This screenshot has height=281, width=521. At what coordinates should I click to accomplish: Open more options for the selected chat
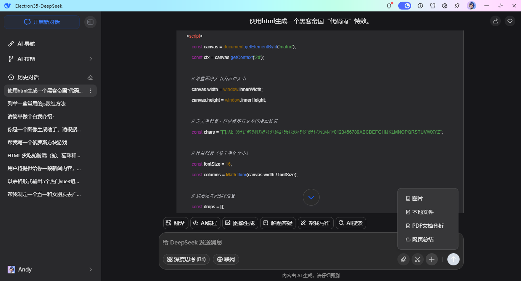[x=90, y=91]
